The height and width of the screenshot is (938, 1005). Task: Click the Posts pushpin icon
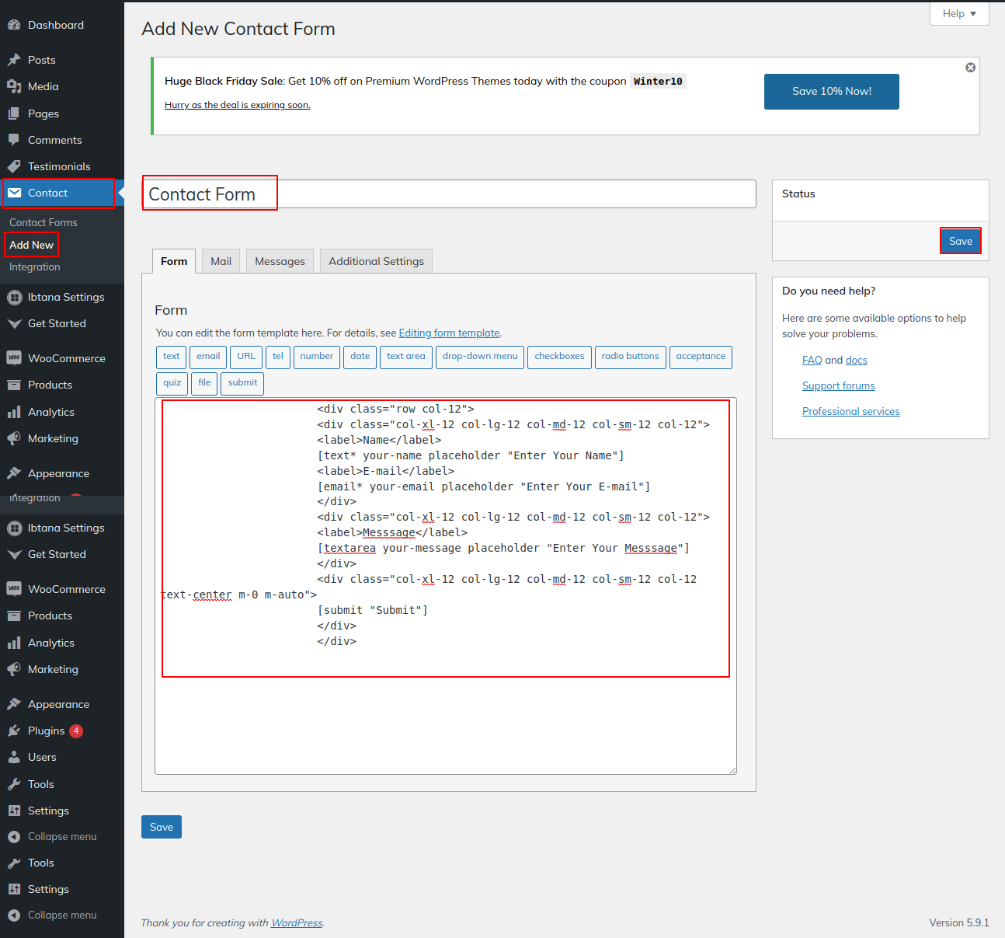tap(14, 60)
